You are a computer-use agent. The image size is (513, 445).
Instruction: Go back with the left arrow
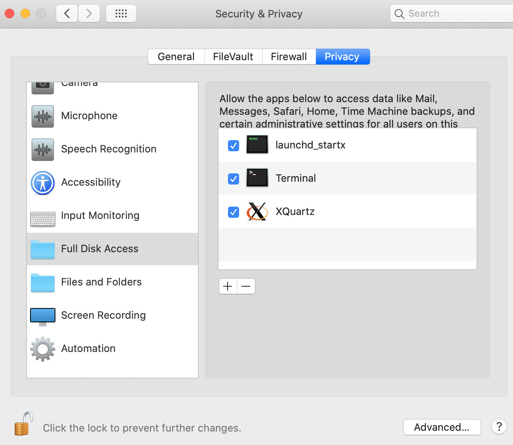(x=67, y=13)
